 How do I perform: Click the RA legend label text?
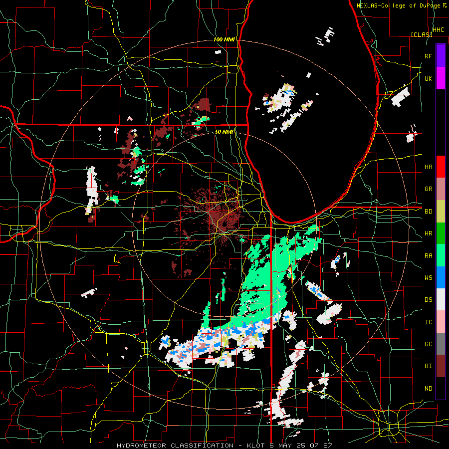click(x=428, y=256)
